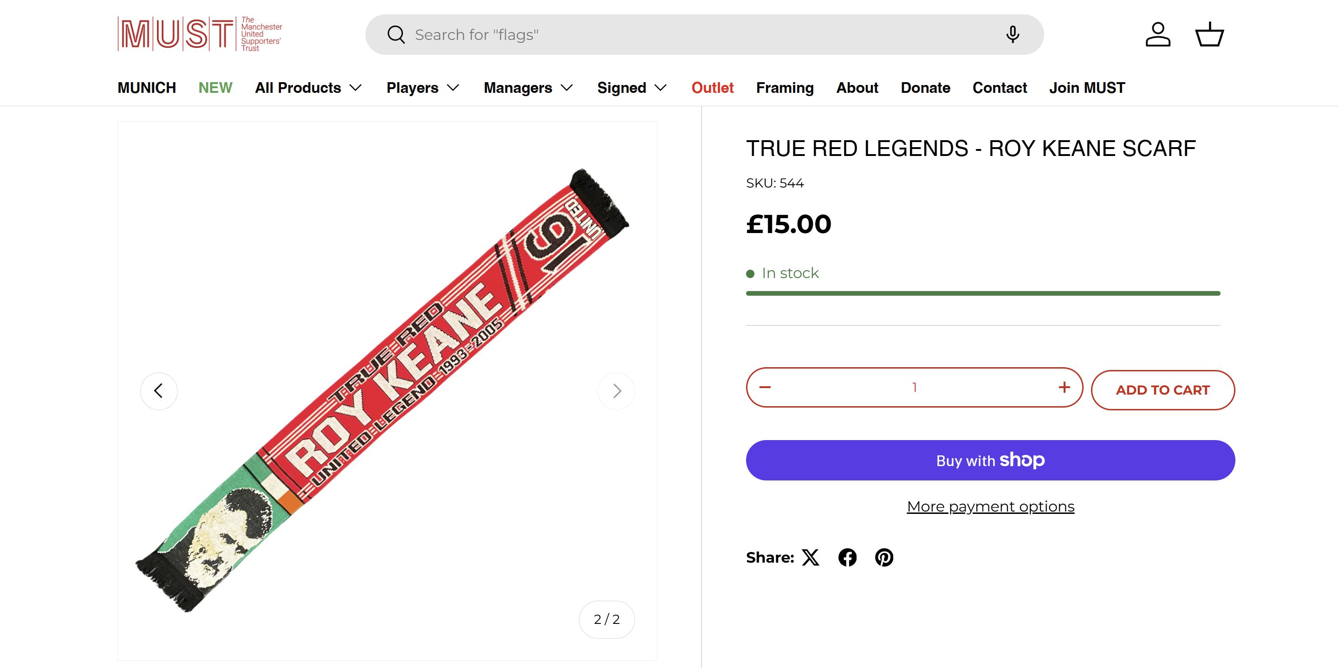Decrease quantity with minus button
The height and width of the screenshot is (668, 1338).
pyautogui.click(x=765, y=388)
